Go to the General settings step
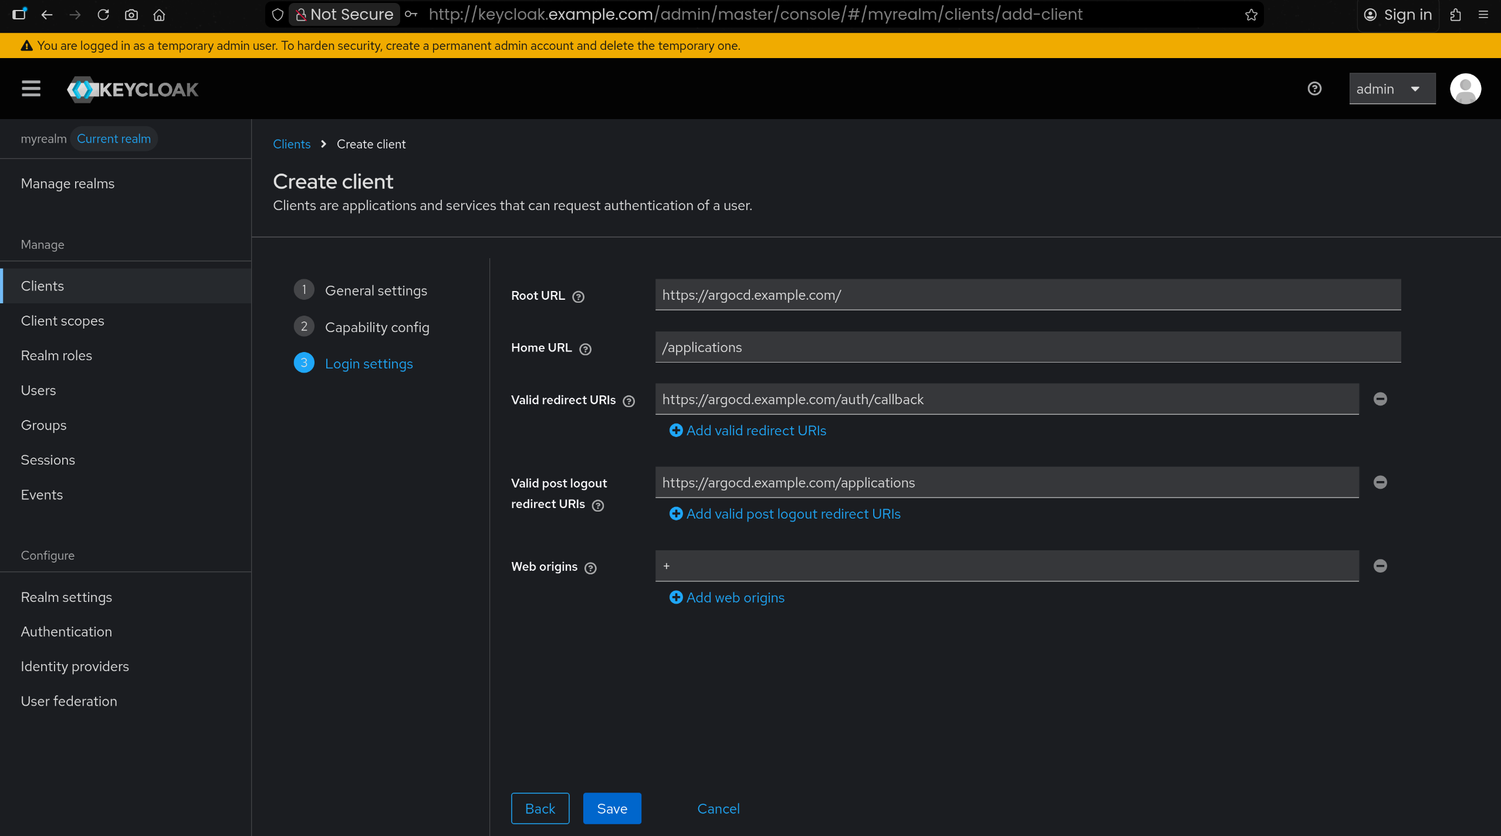 [x=376, y=290]
